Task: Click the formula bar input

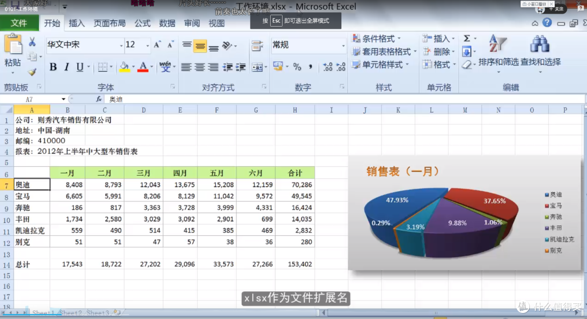Action: [x=345, y=99]
